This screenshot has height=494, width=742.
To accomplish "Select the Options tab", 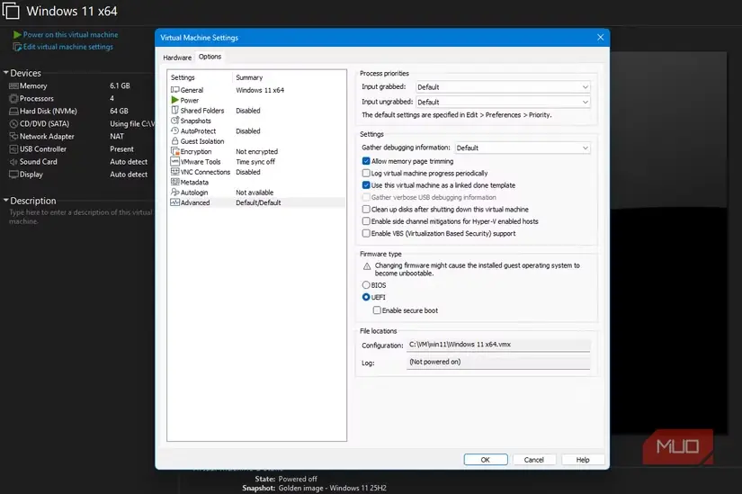I will tap(210, 57).
